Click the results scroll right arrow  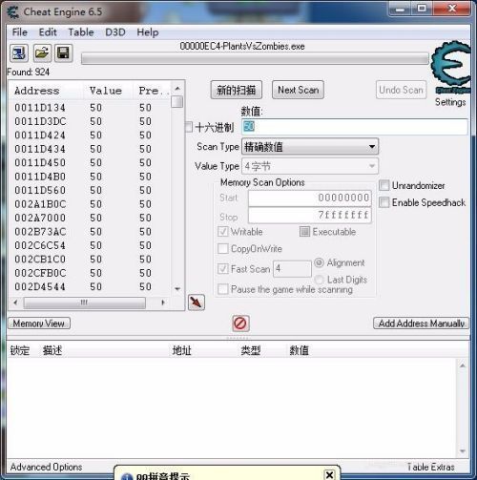click(163, 303)
